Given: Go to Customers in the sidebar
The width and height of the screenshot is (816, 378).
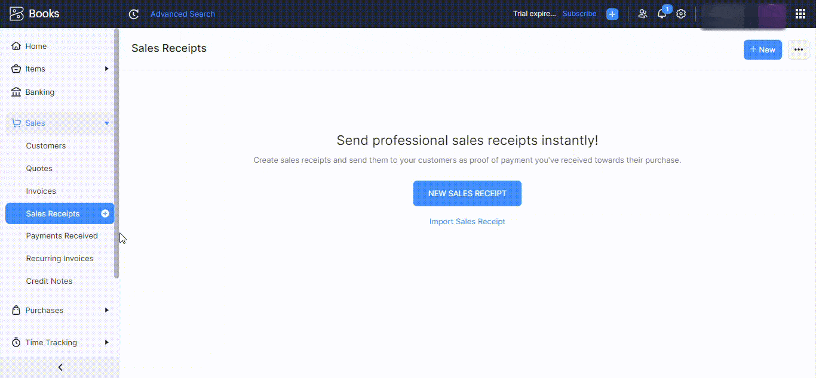Looking at the screenshot, I should pos(46,145).
